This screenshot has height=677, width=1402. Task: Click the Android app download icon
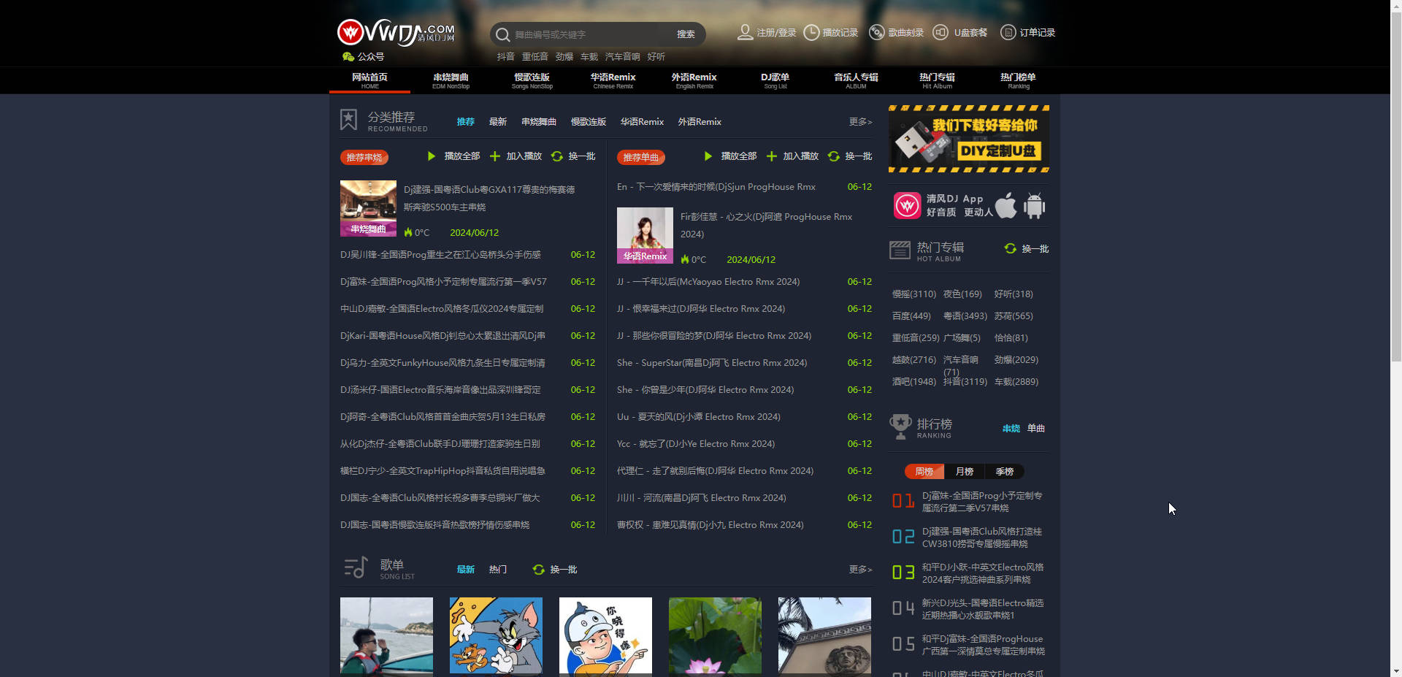(x=1034, y=206)
